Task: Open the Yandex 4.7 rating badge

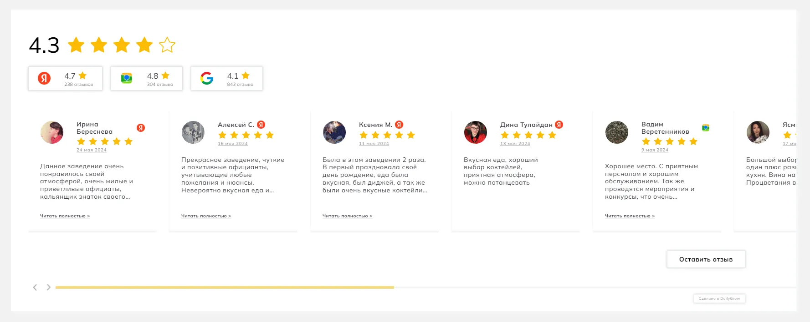Action: (65, 78)
